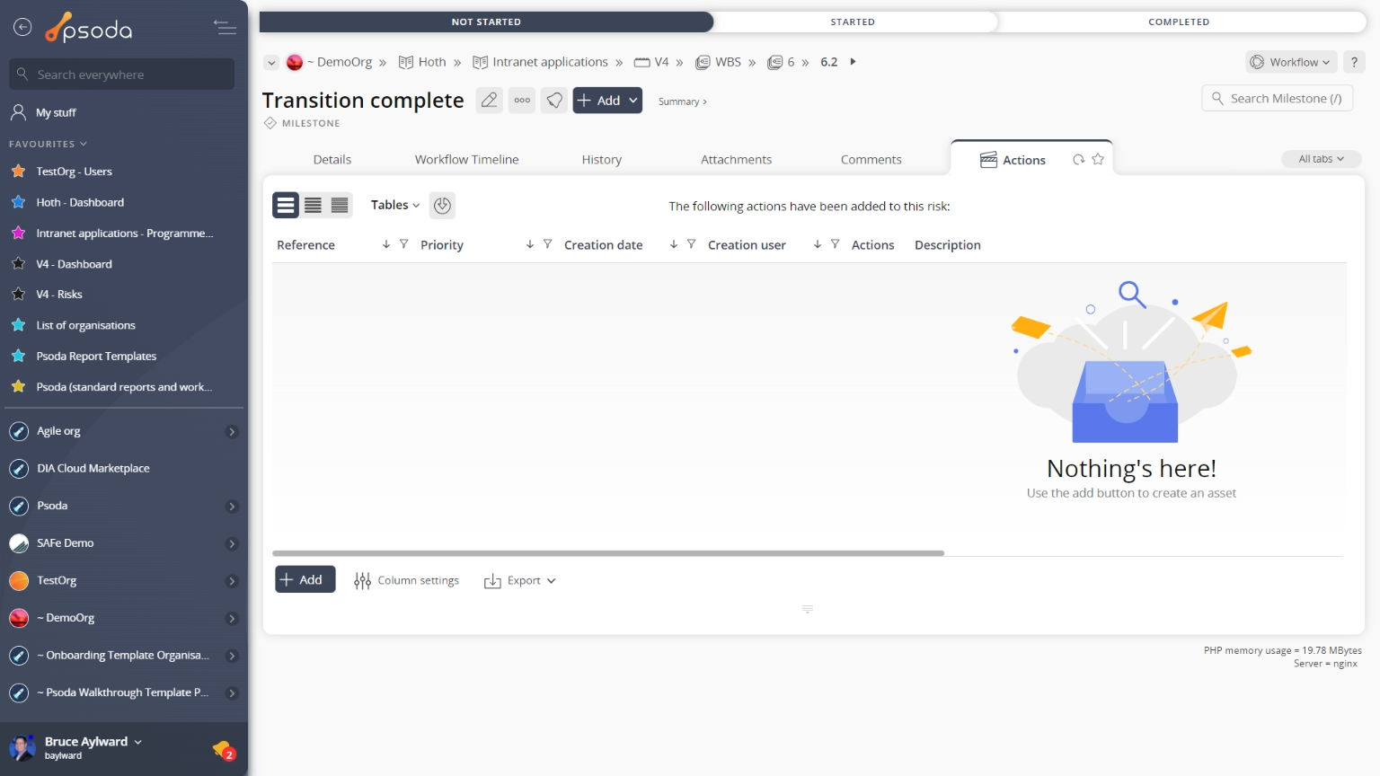
Task: Sort the Creation user column
Action: (x=818, y=244)
